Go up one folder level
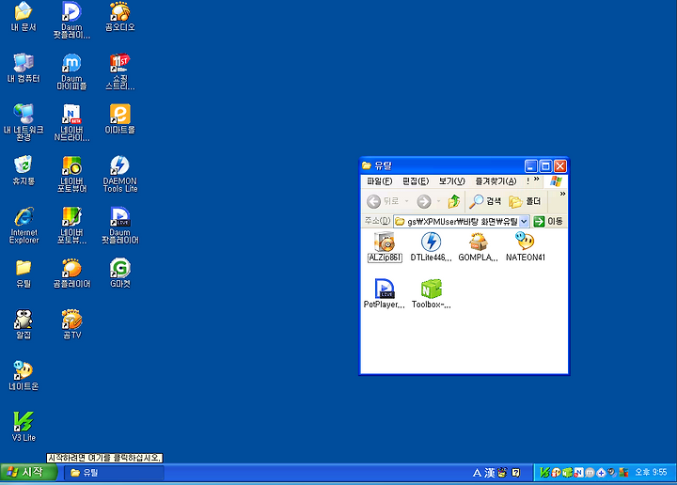This screenshot has width=677, height=485. (454, 201)
